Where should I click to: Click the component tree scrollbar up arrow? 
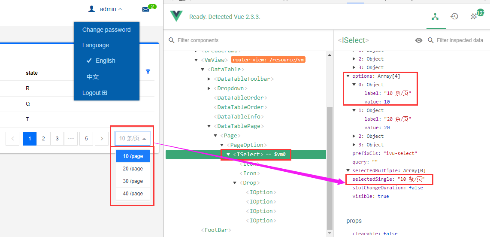pyautogui.click(x=329, y=55)
